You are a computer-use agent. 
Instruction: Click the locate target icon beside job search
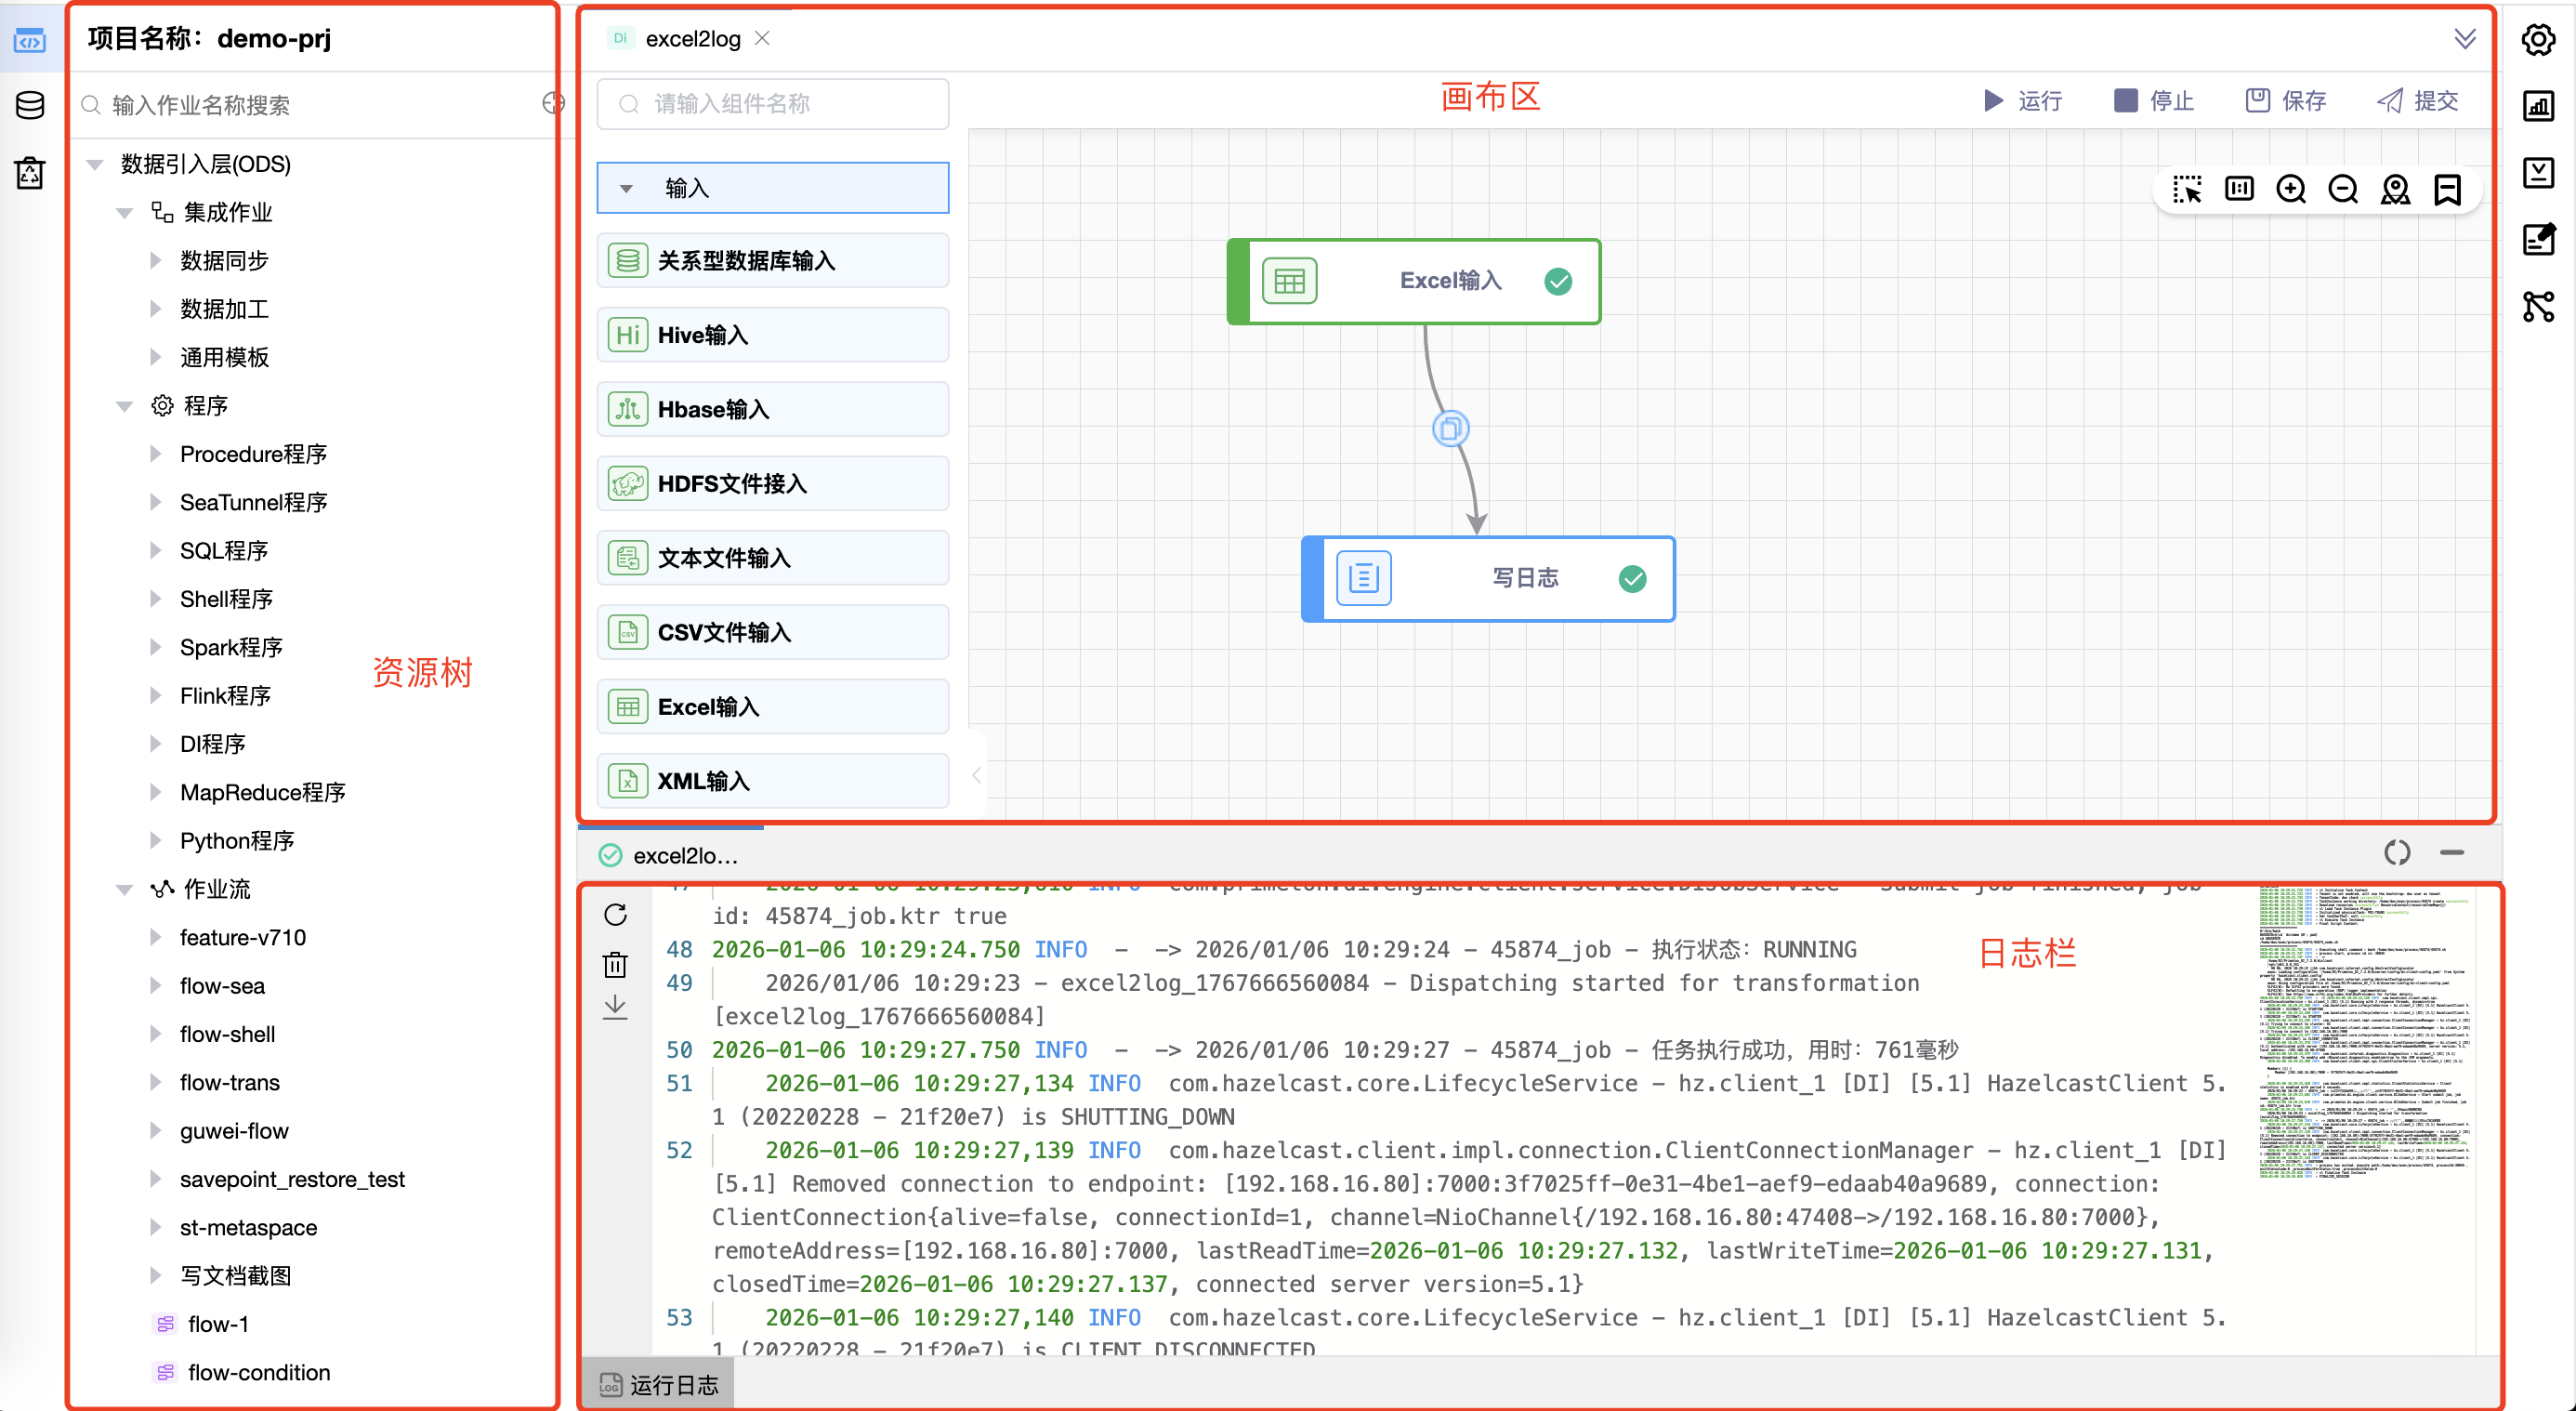553,104
